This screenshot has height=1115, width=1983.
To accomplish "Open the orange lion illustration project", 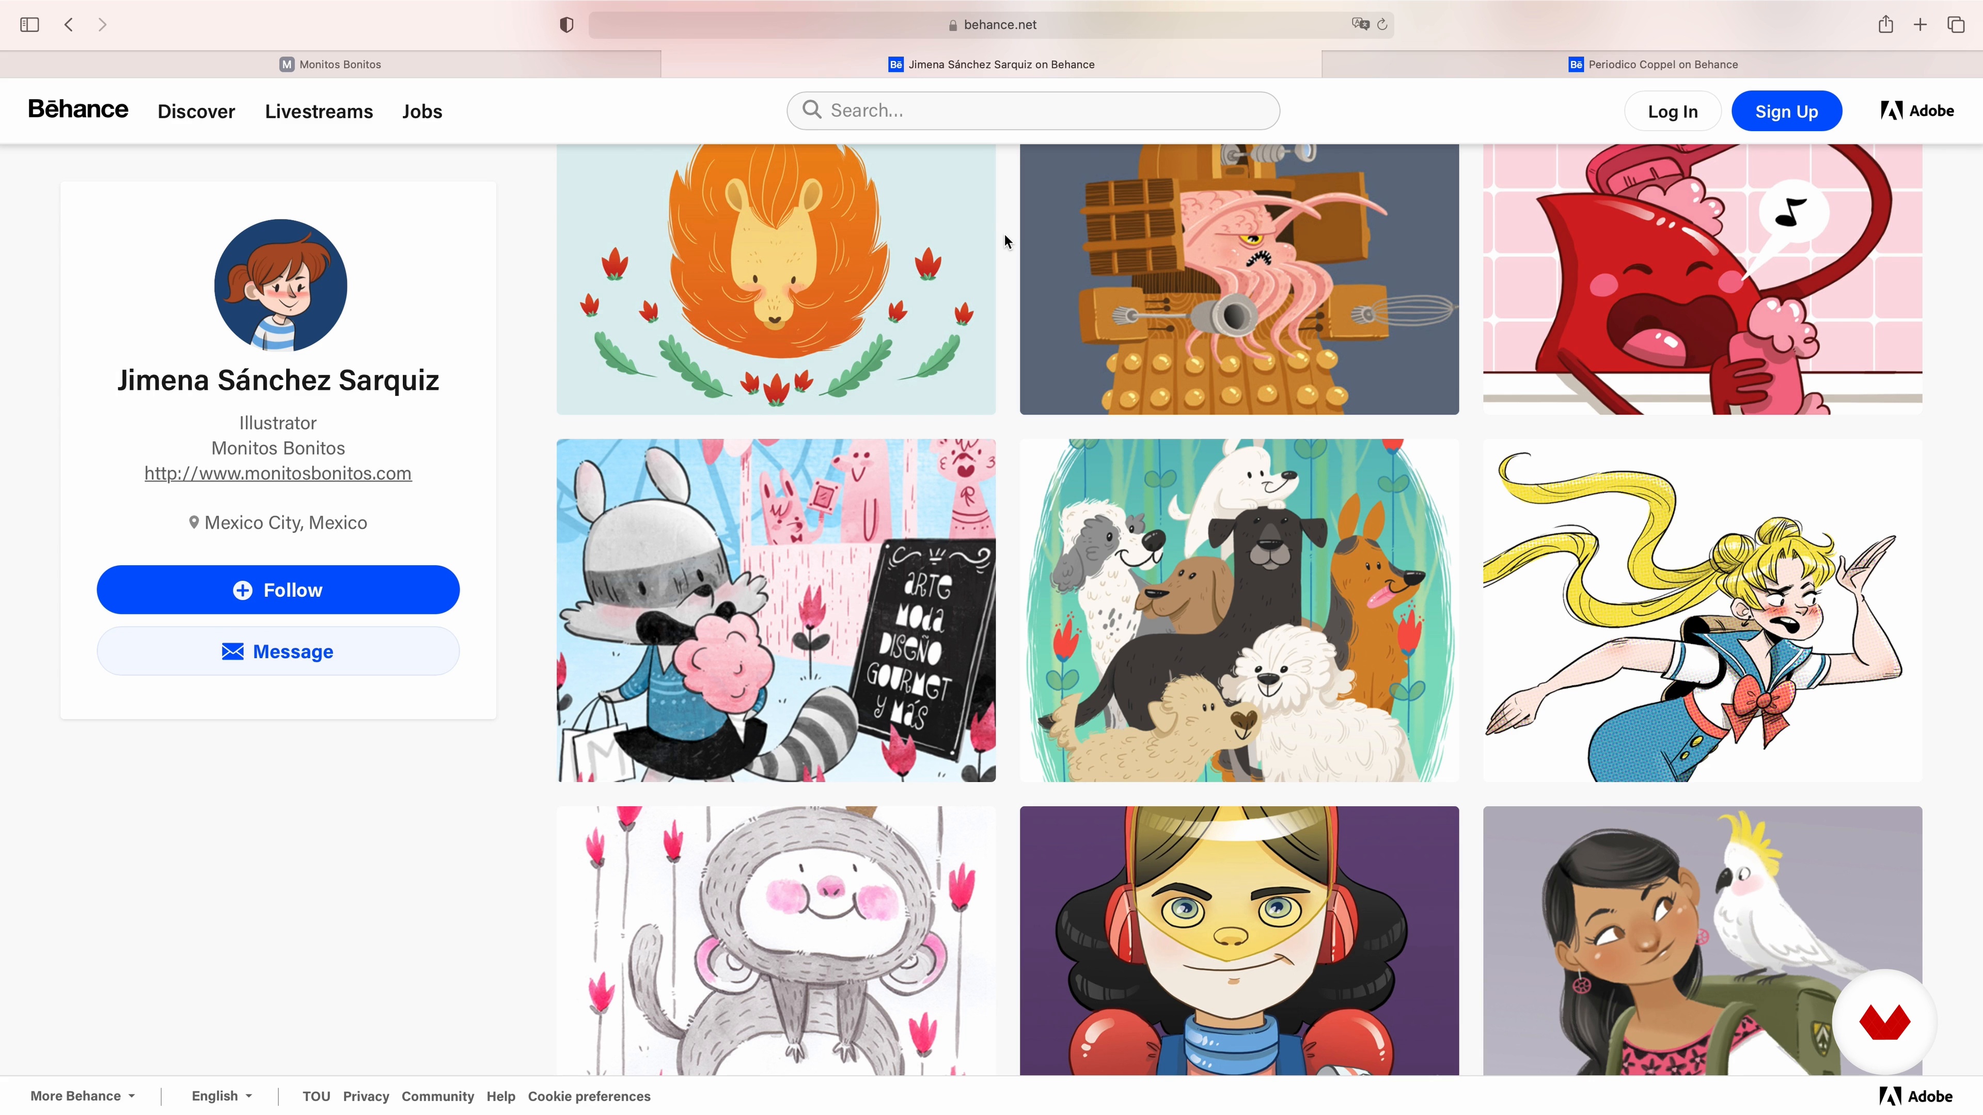I will (776, 279).
